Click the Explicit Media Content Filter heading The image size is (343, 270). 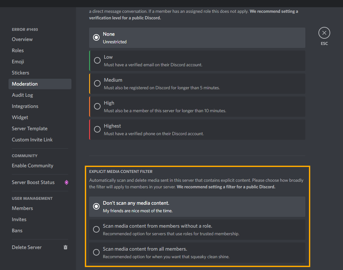(x=121, y=172)
